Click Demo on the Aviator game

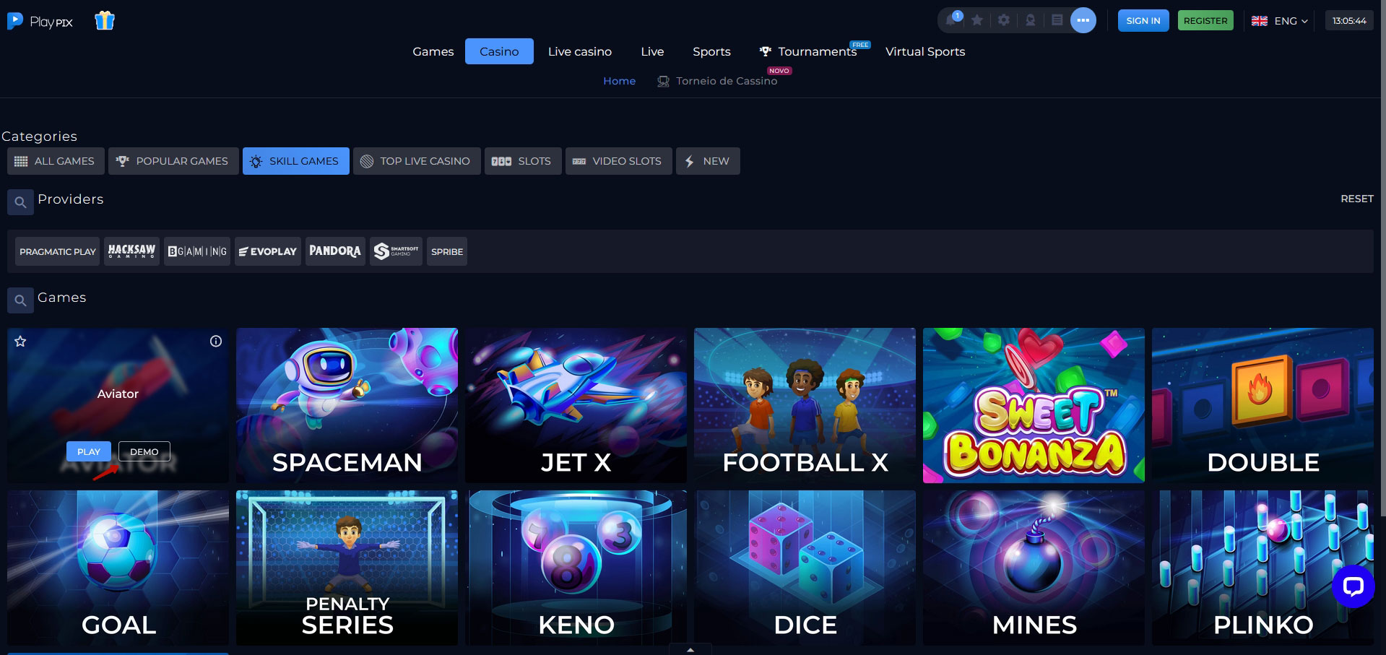click(x=144, y=451)
